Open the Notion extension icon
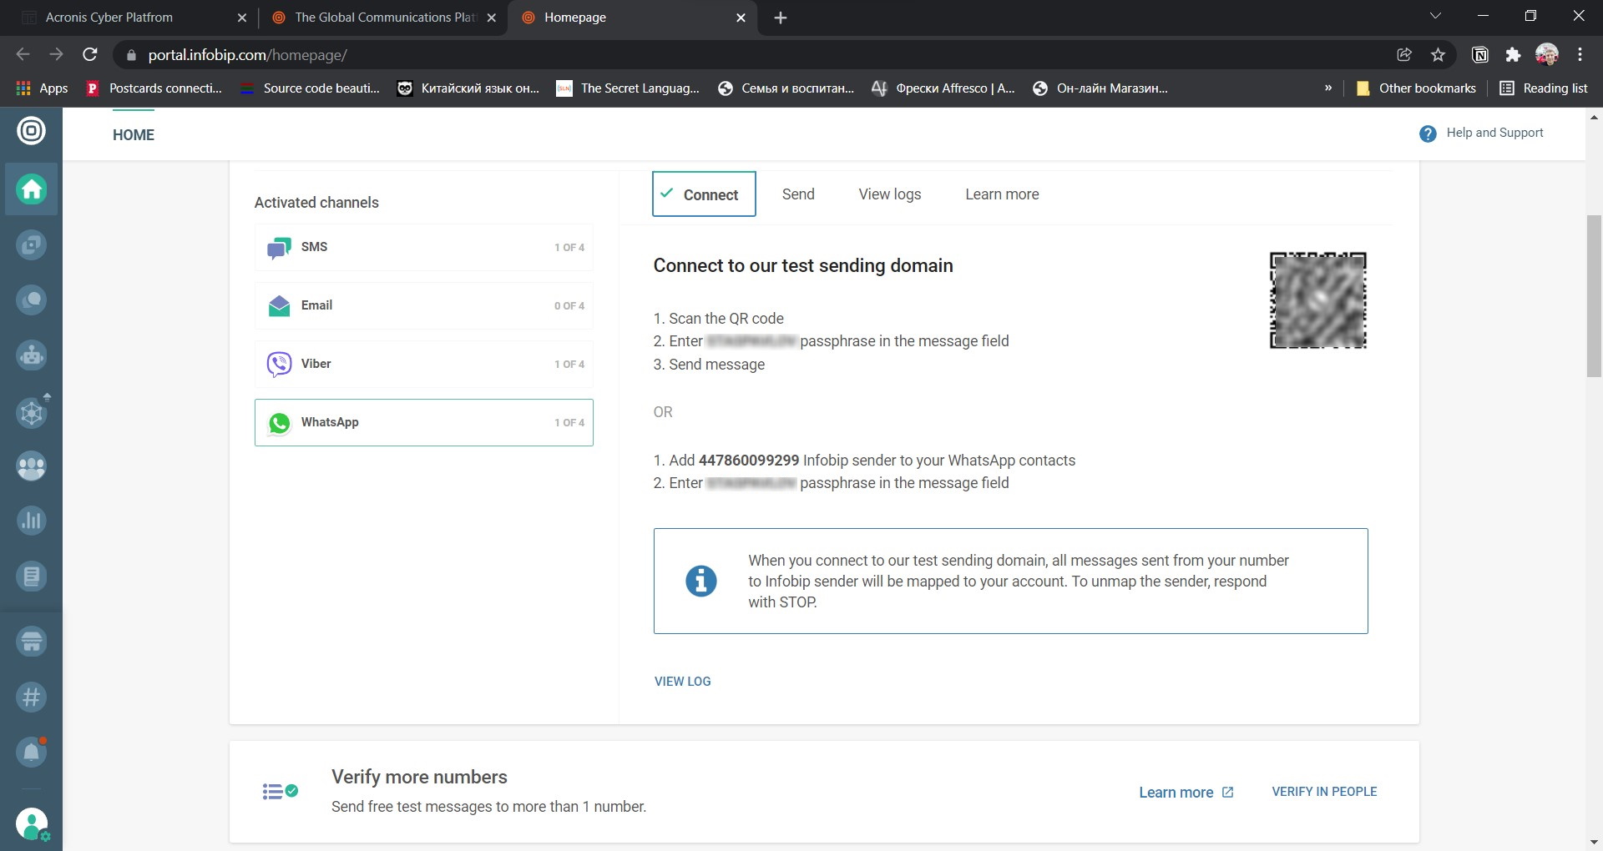This screenshot has height=851, width=1603. [x=1480, y=55]
